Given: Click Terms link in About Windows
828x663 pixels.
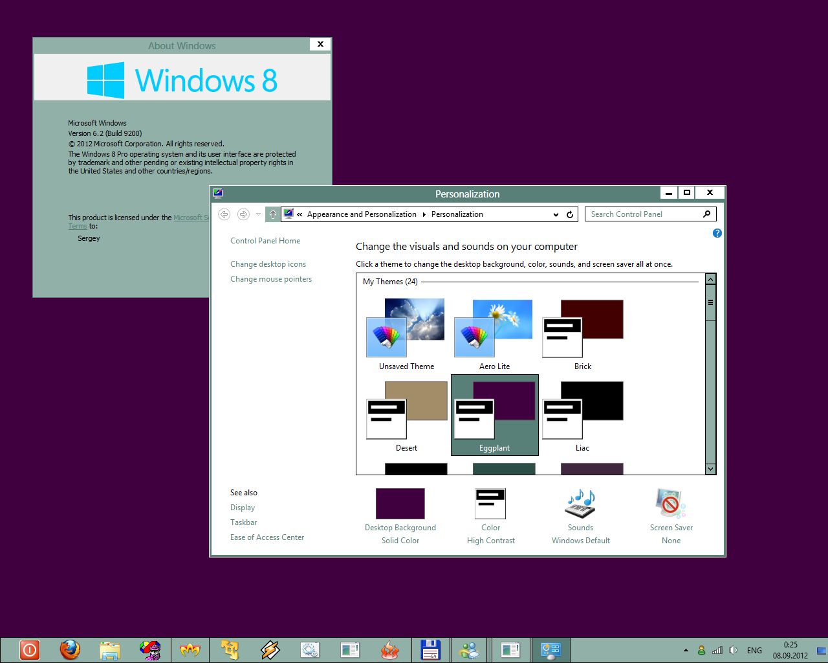Looking at the screenshot, I should point(78,227).
